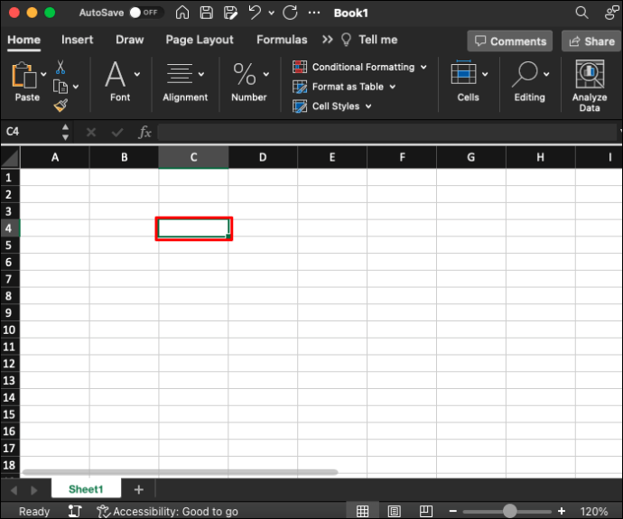Open the search magnifier in title bar

581,13
